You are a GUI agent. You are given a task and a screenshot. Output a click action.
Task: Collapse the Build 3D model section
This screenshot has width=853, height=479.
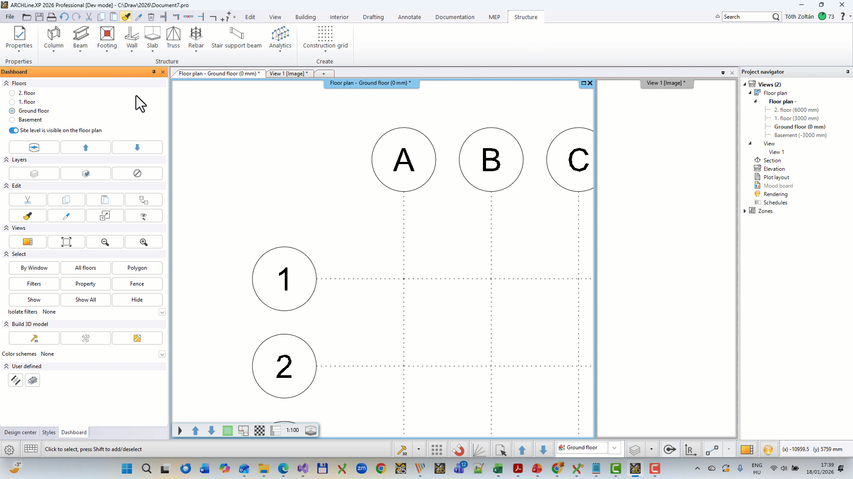[x=6, y=324]
